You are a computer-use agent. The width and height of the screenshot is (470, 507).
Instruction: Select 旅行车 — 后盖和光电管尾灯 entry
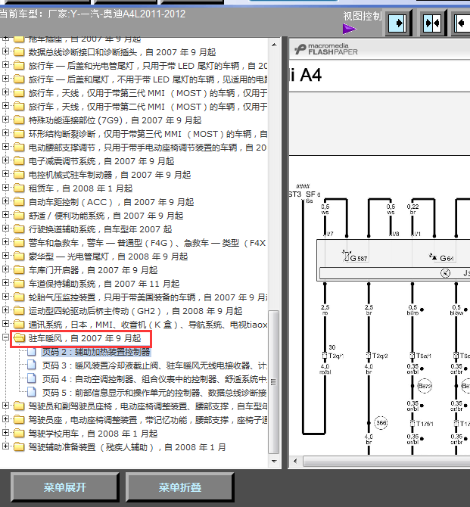tap(148, 66)
